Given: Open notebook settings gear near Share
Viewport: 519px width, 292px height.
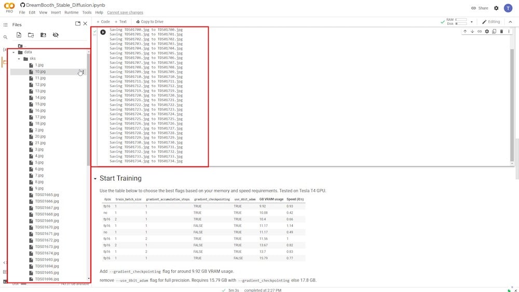Looking at the screenshot, I should (x=496, y=8).
